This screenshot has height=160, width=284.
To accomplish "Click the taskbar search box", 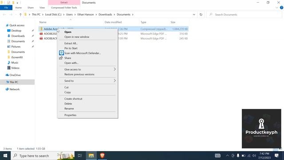I will point(43,156).
